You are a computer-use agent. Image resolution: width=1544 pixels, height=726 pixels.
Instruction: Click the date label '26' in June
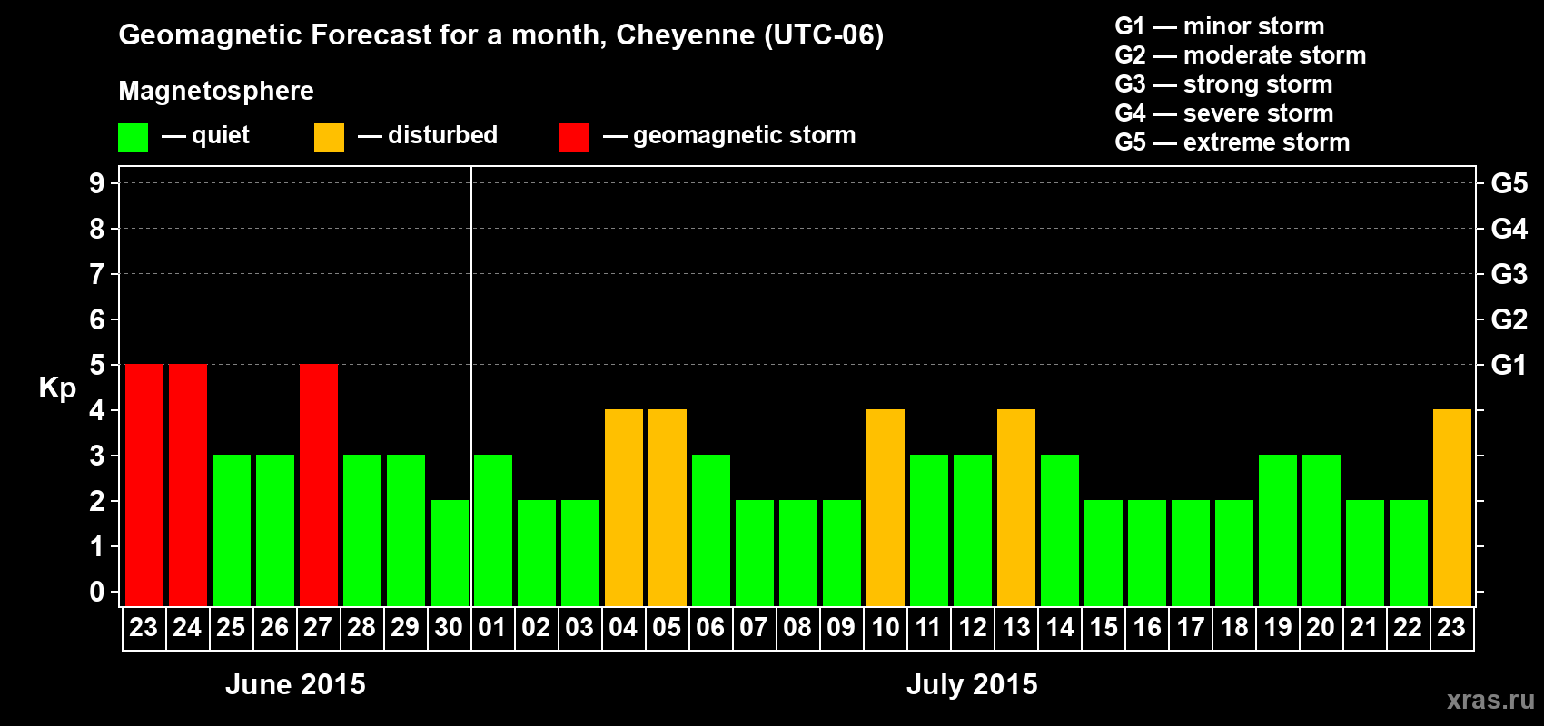coord(274,628)
